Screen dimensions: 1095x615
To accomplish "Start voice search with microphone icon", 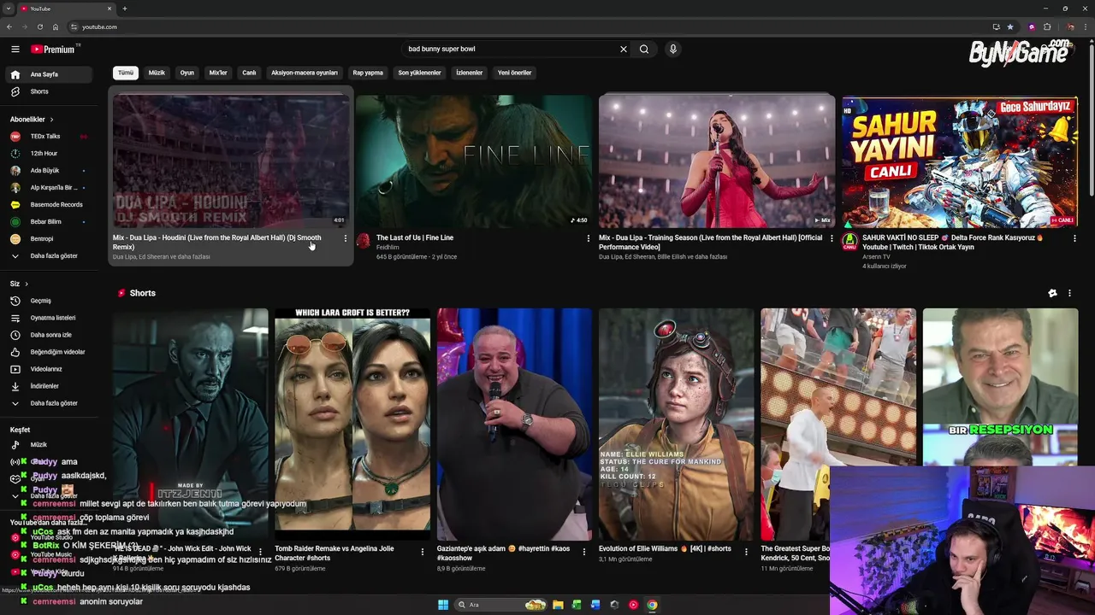I will [673, 49].
